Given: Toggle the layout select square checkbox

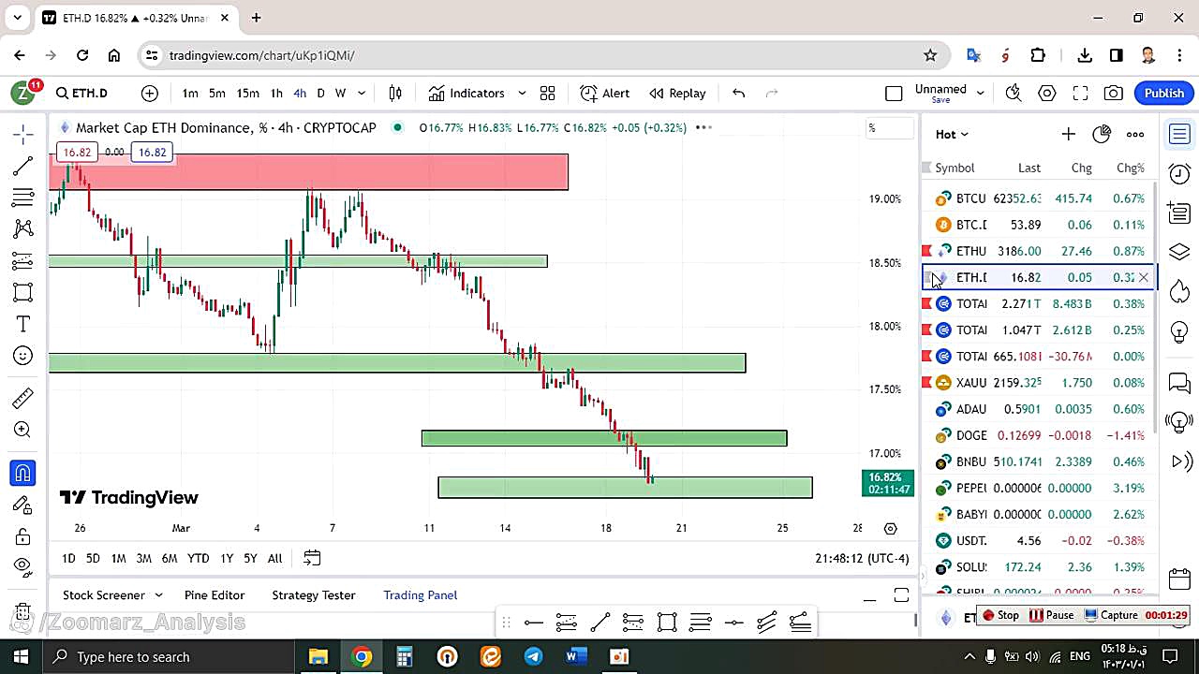Looking at the screenshot, I should pyautogui.click(x=894, y=93).
